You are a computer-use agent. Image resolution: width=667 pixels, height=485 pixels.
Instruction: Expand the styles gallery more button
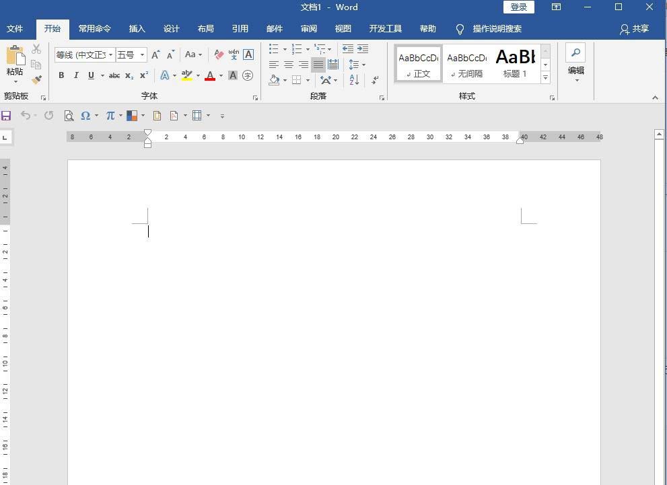[x=546, y=78]
